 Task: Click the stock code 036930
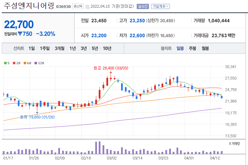click(63, 7)
